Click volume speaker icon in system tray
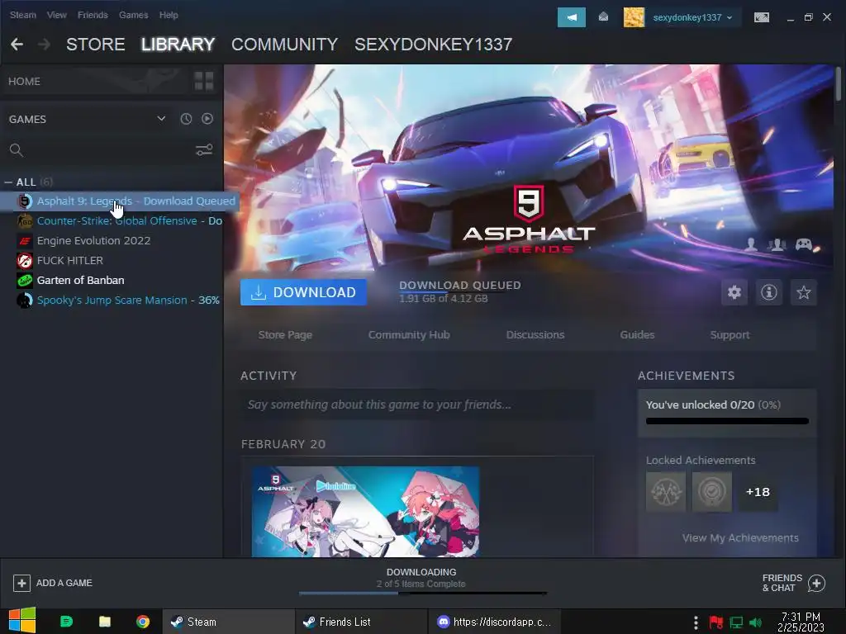This screenshot has width=846, height=634. [x=755, y=622]
